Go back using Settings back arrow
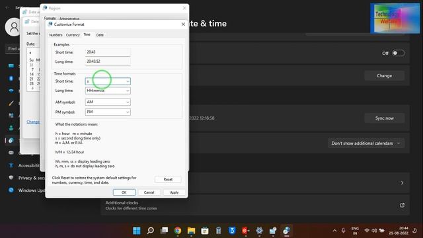Viewport: 423px width, 238px height. pyautogui.click(x=7, y=8)
